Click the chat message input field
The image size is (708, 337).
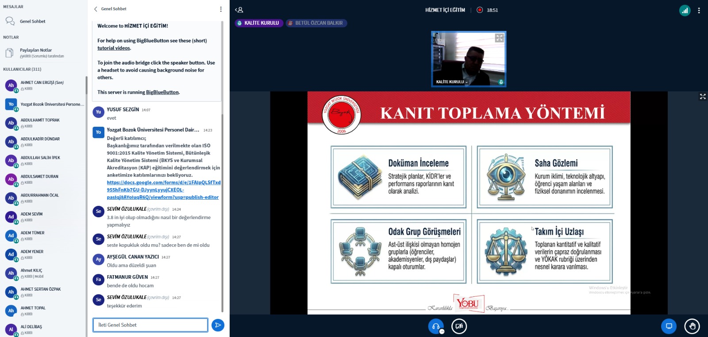click(x=150, y=325)
